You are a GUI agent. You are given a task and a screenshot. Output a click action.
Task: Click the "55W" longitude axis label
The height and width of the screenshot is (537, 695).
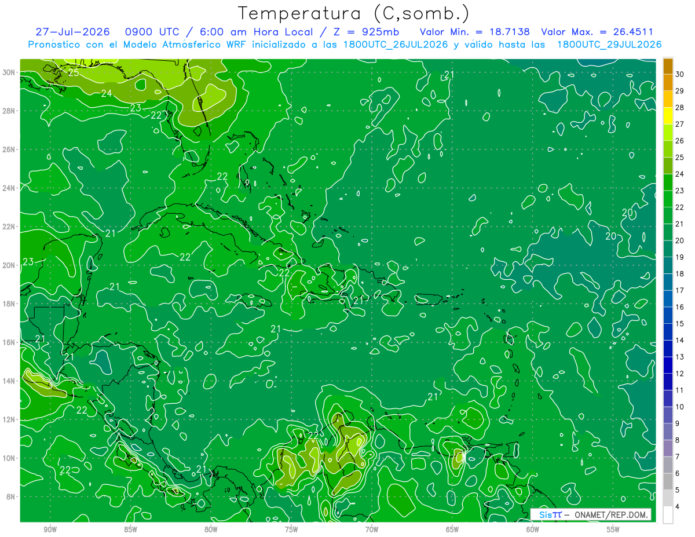click(x=613, y=529)
